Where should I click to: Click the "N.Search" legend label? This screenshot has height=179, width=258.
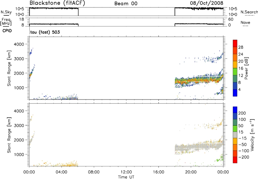249,12
